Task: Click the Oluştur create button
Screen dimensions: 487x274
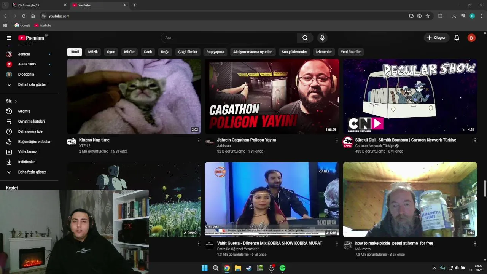Action: 436,38
